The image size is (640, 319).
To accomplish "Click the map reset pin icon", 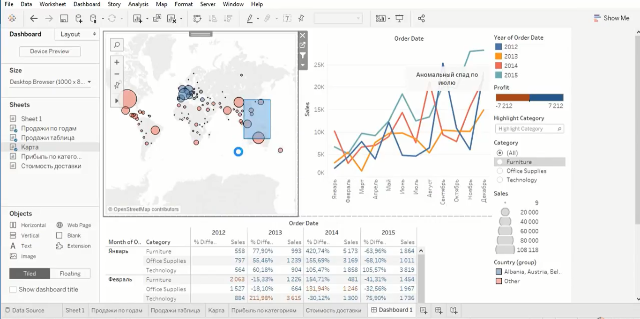I will 117,86.
